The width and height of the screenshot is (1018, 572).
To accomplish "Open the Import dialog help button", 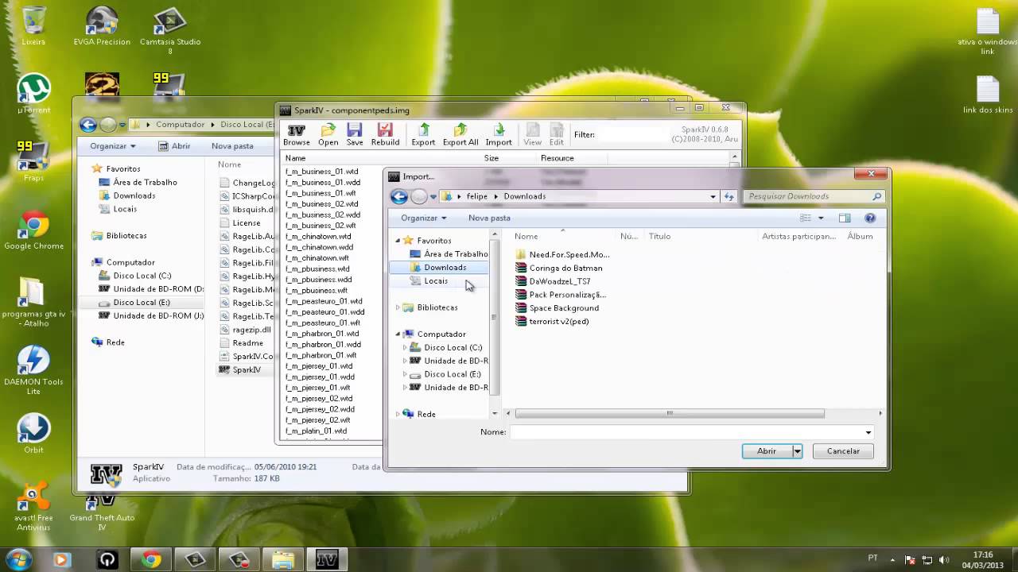I will [870, 218].
